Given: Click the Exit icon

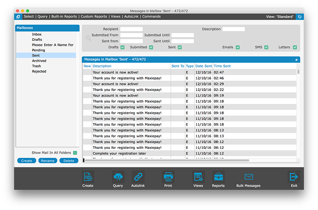Looking at the screenshot, I should [x=294, y=177].
